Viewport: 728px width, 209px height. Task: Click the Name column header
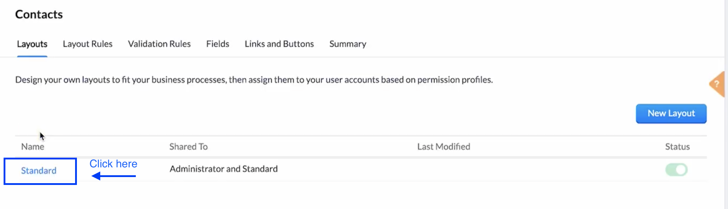[x=33, y=147]
